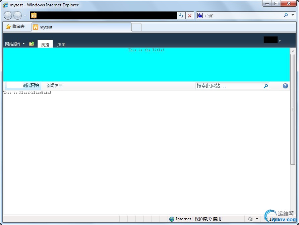Click the scrollbar up arrow
The width and height of the screenshot is (299, 225).
tap(293, 51)
